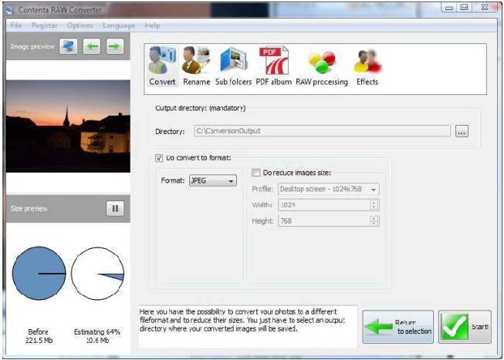Viewport: 504px width, 360px height.
Task: Show next image with right green arrow
Action: pyautogui.click(x=115, y=46)
